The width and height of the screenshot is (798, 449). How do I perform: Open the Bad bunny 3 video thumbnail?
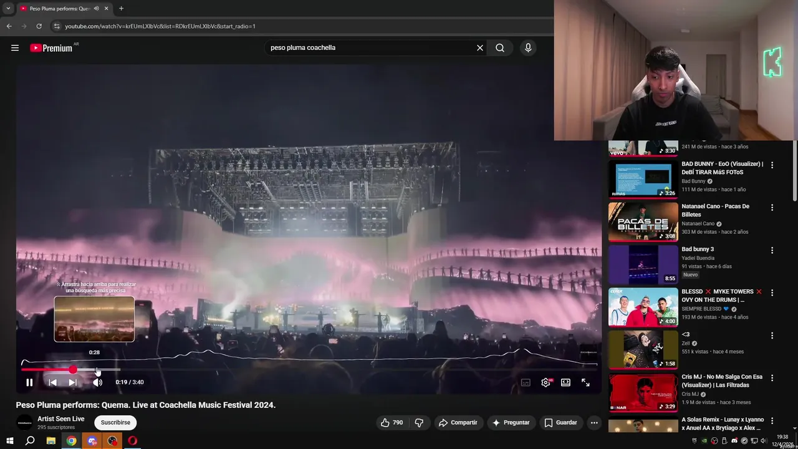pos(643,264)
